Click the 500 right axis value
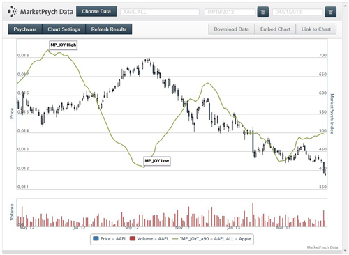349x255 pixels. click(x=322, y=130)
